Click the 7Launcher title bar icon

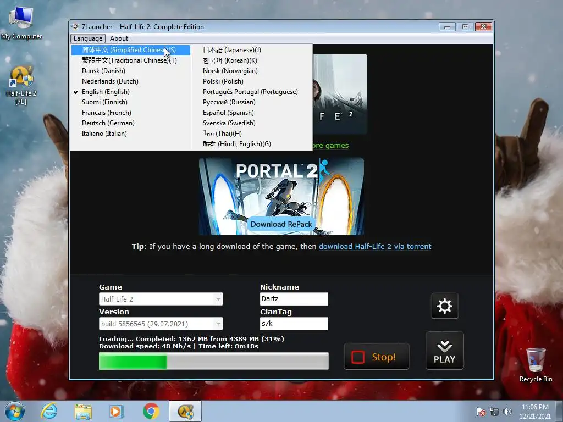click(x=75, y=26)
